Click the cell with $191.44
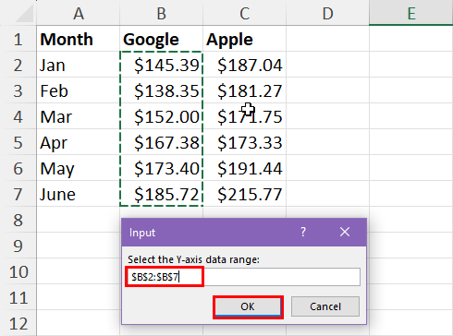The image size is (453, 336). [245, 168]
